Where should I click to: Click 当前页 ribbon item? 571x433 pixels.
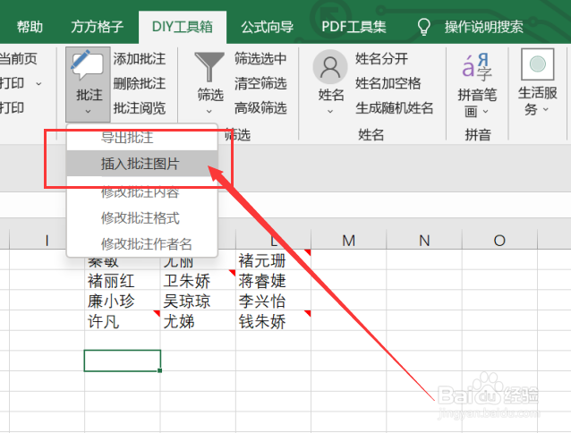click(x=18, y=58)
